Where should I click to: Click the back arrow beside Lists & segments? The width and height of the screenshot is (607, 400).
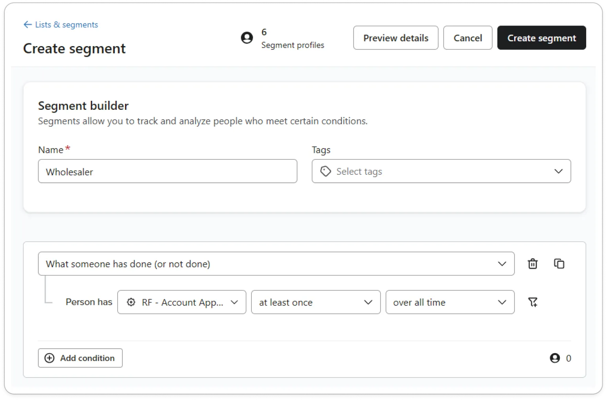point(28,24)
